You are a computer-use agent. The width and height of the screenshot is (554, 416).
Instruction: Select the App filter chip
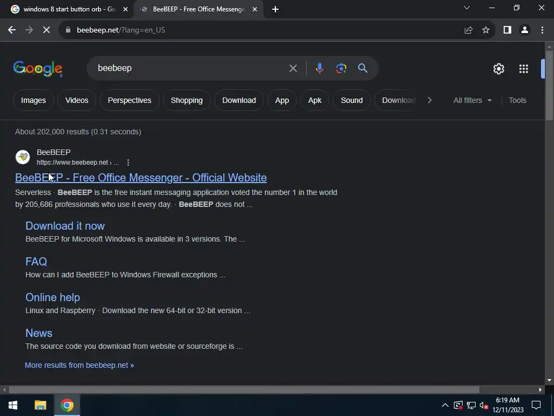pyautogui.click(x=282, y=100)
